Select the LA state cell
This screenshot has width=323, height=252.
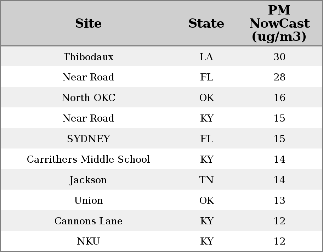[x=206, y=57]
